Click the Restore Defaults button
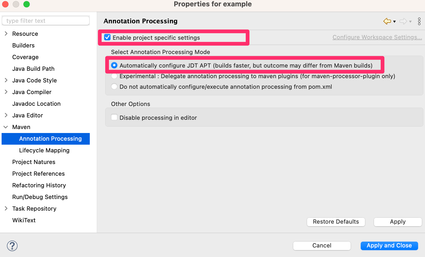Image resolution: width=425 pixels, height=257 pixels. (336, 222)
